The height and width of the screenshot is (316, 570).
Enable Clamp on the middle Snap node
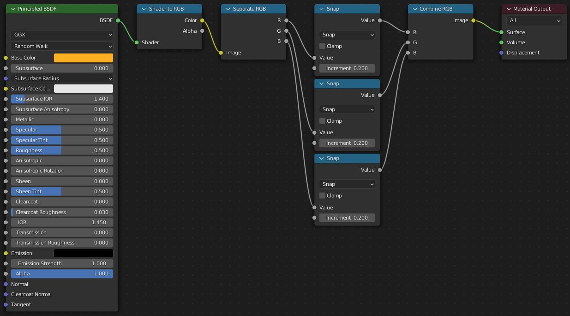[322, 121]
